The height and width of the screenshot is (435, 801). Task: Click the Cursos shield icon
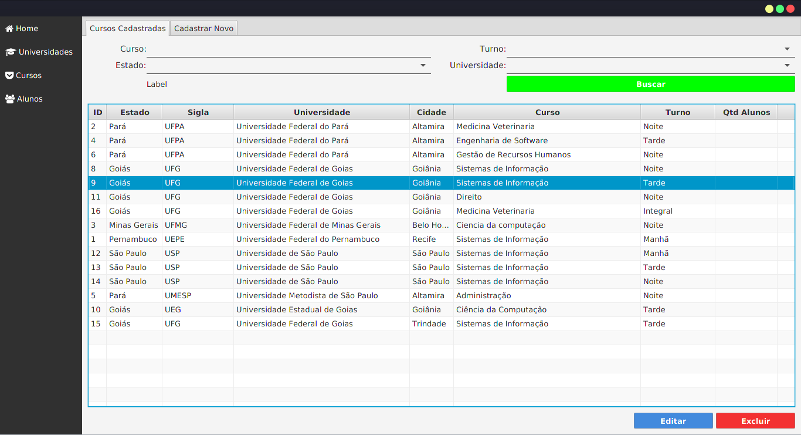tap(9, 75)
